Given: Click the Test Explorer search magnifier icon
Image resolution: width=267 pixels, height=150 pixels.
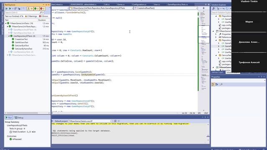Looking at the screenshot, I should [41, 12].
